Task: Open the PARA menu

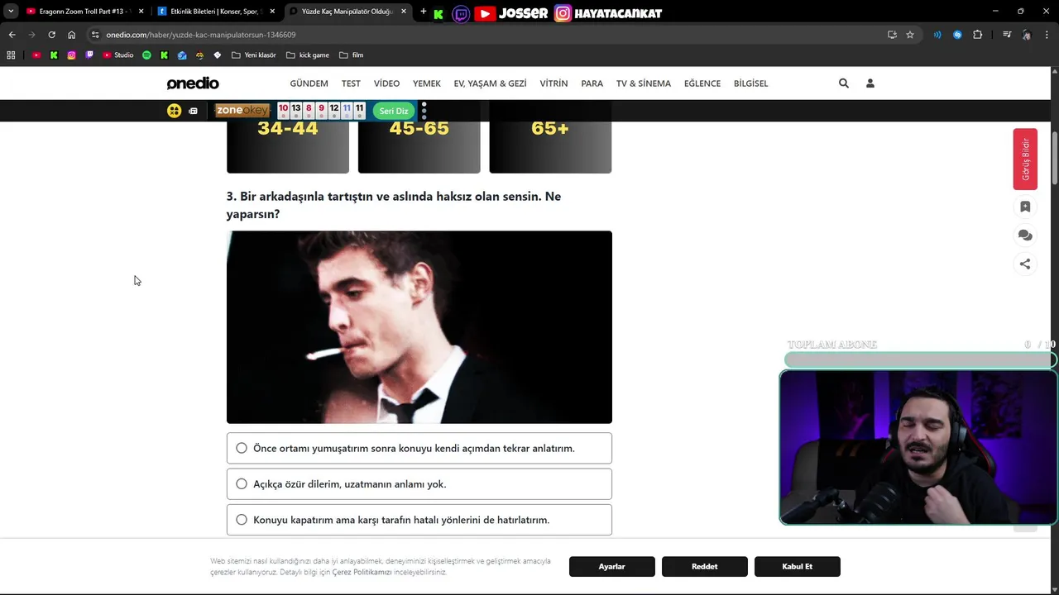Action: click(592, 83)
